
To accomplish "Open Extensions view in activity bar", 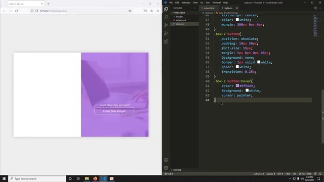I will [x=166, y=41].
